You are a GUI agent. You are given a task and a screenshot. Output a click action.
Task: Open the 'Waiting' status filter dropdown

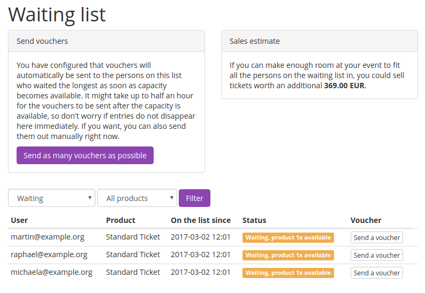coord(51,198)
